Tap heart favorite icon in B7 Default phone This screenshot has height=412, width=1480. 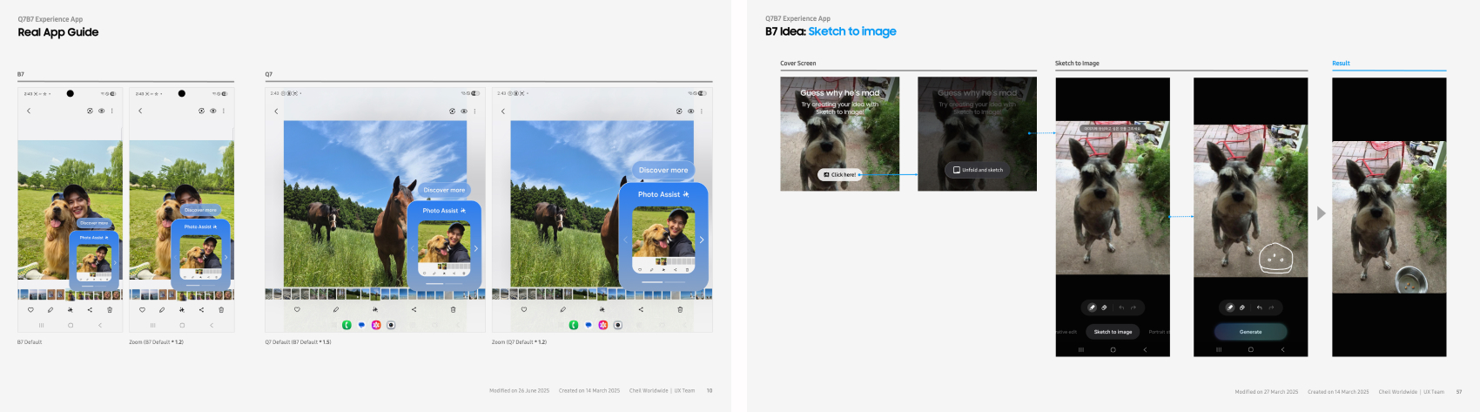30,309
